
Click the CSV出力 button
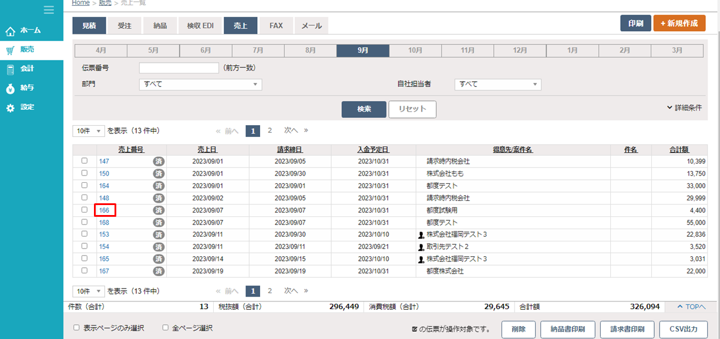coord(683,329)
